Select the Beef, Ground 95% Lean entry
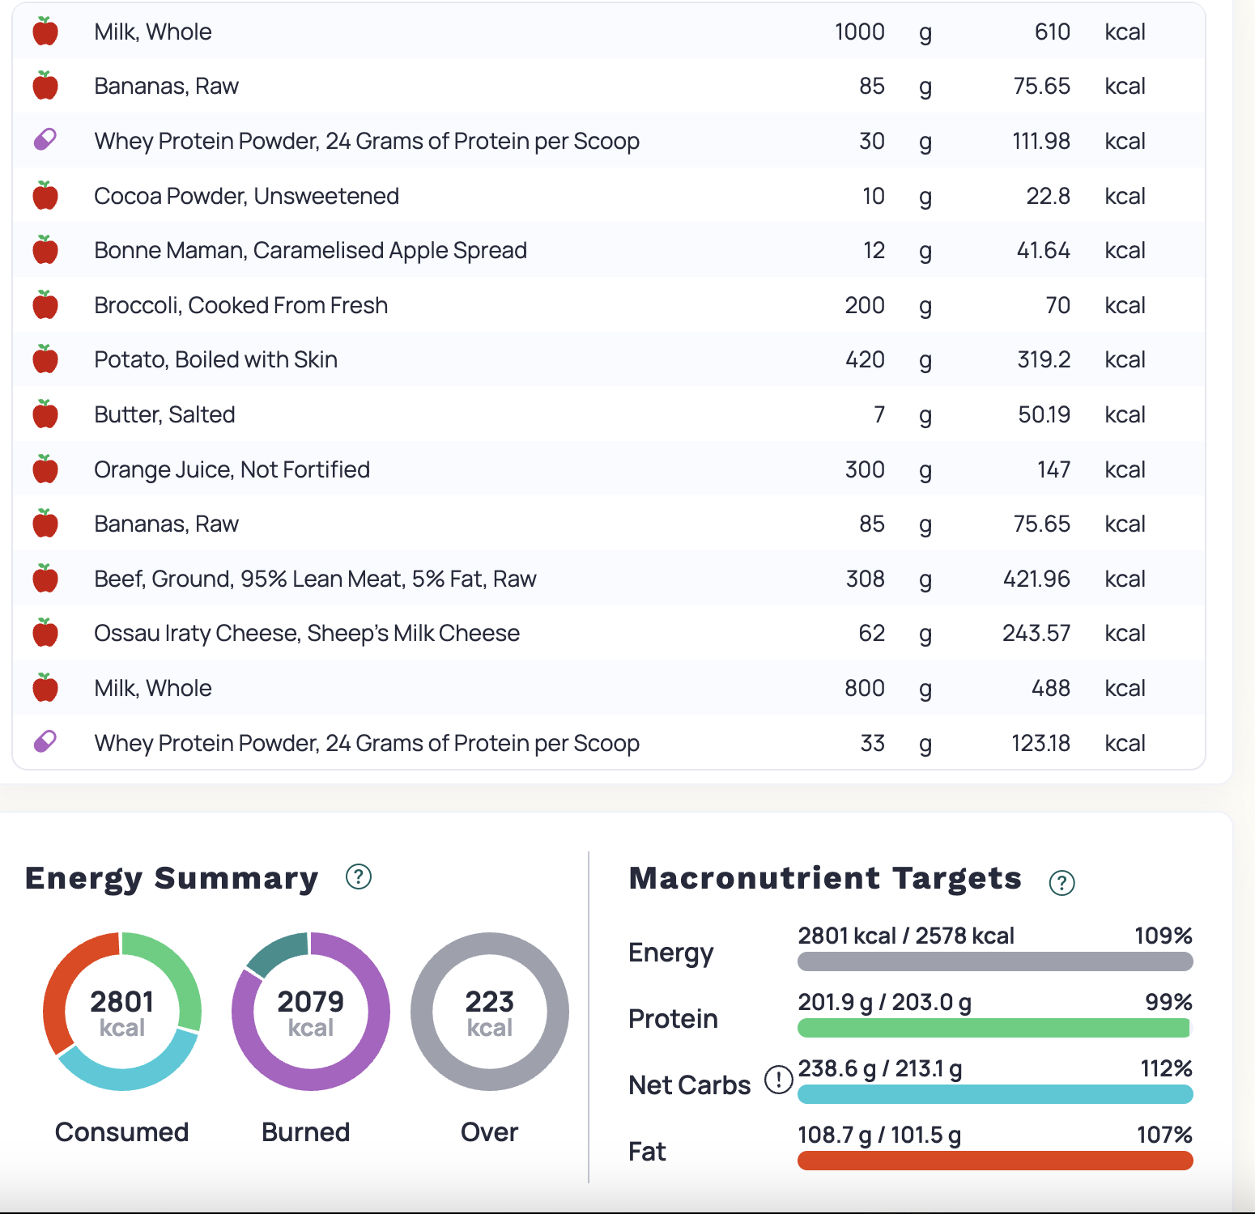 315,579
